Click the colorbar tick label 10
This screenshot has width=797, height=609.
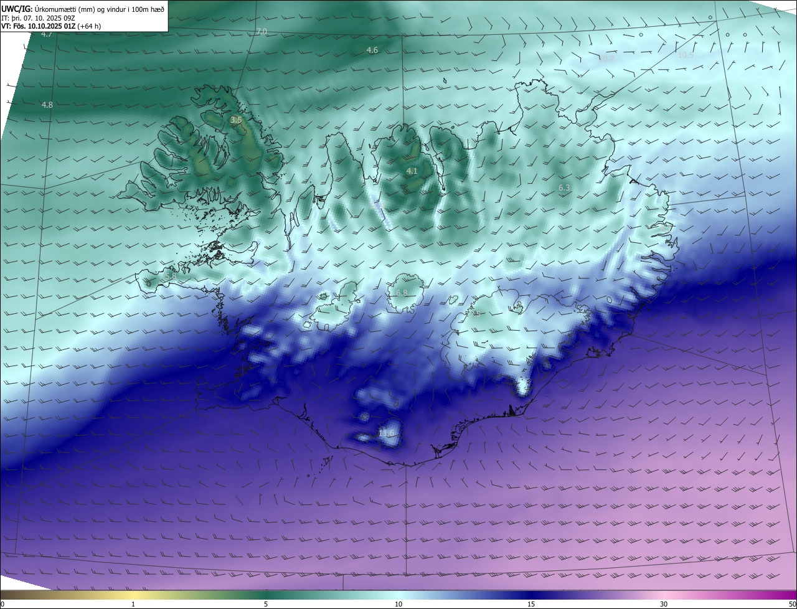tap(398, 604)
